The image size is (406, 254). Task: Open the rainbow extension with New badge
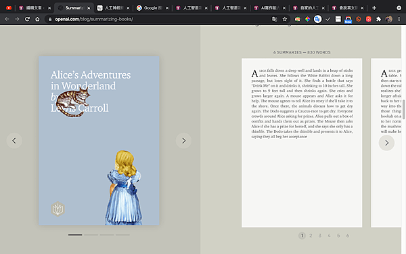coord(348,20)
